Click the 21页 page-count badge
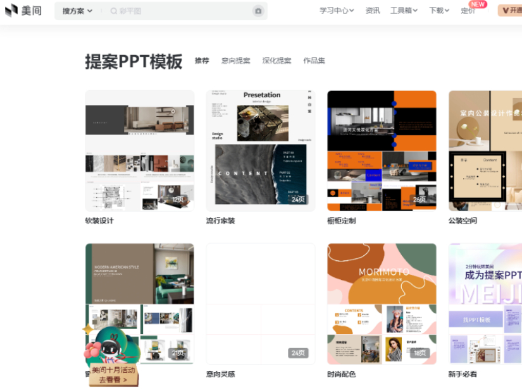Image resolution: width=522 pixels, height=391 pixels. pos(178,352)
